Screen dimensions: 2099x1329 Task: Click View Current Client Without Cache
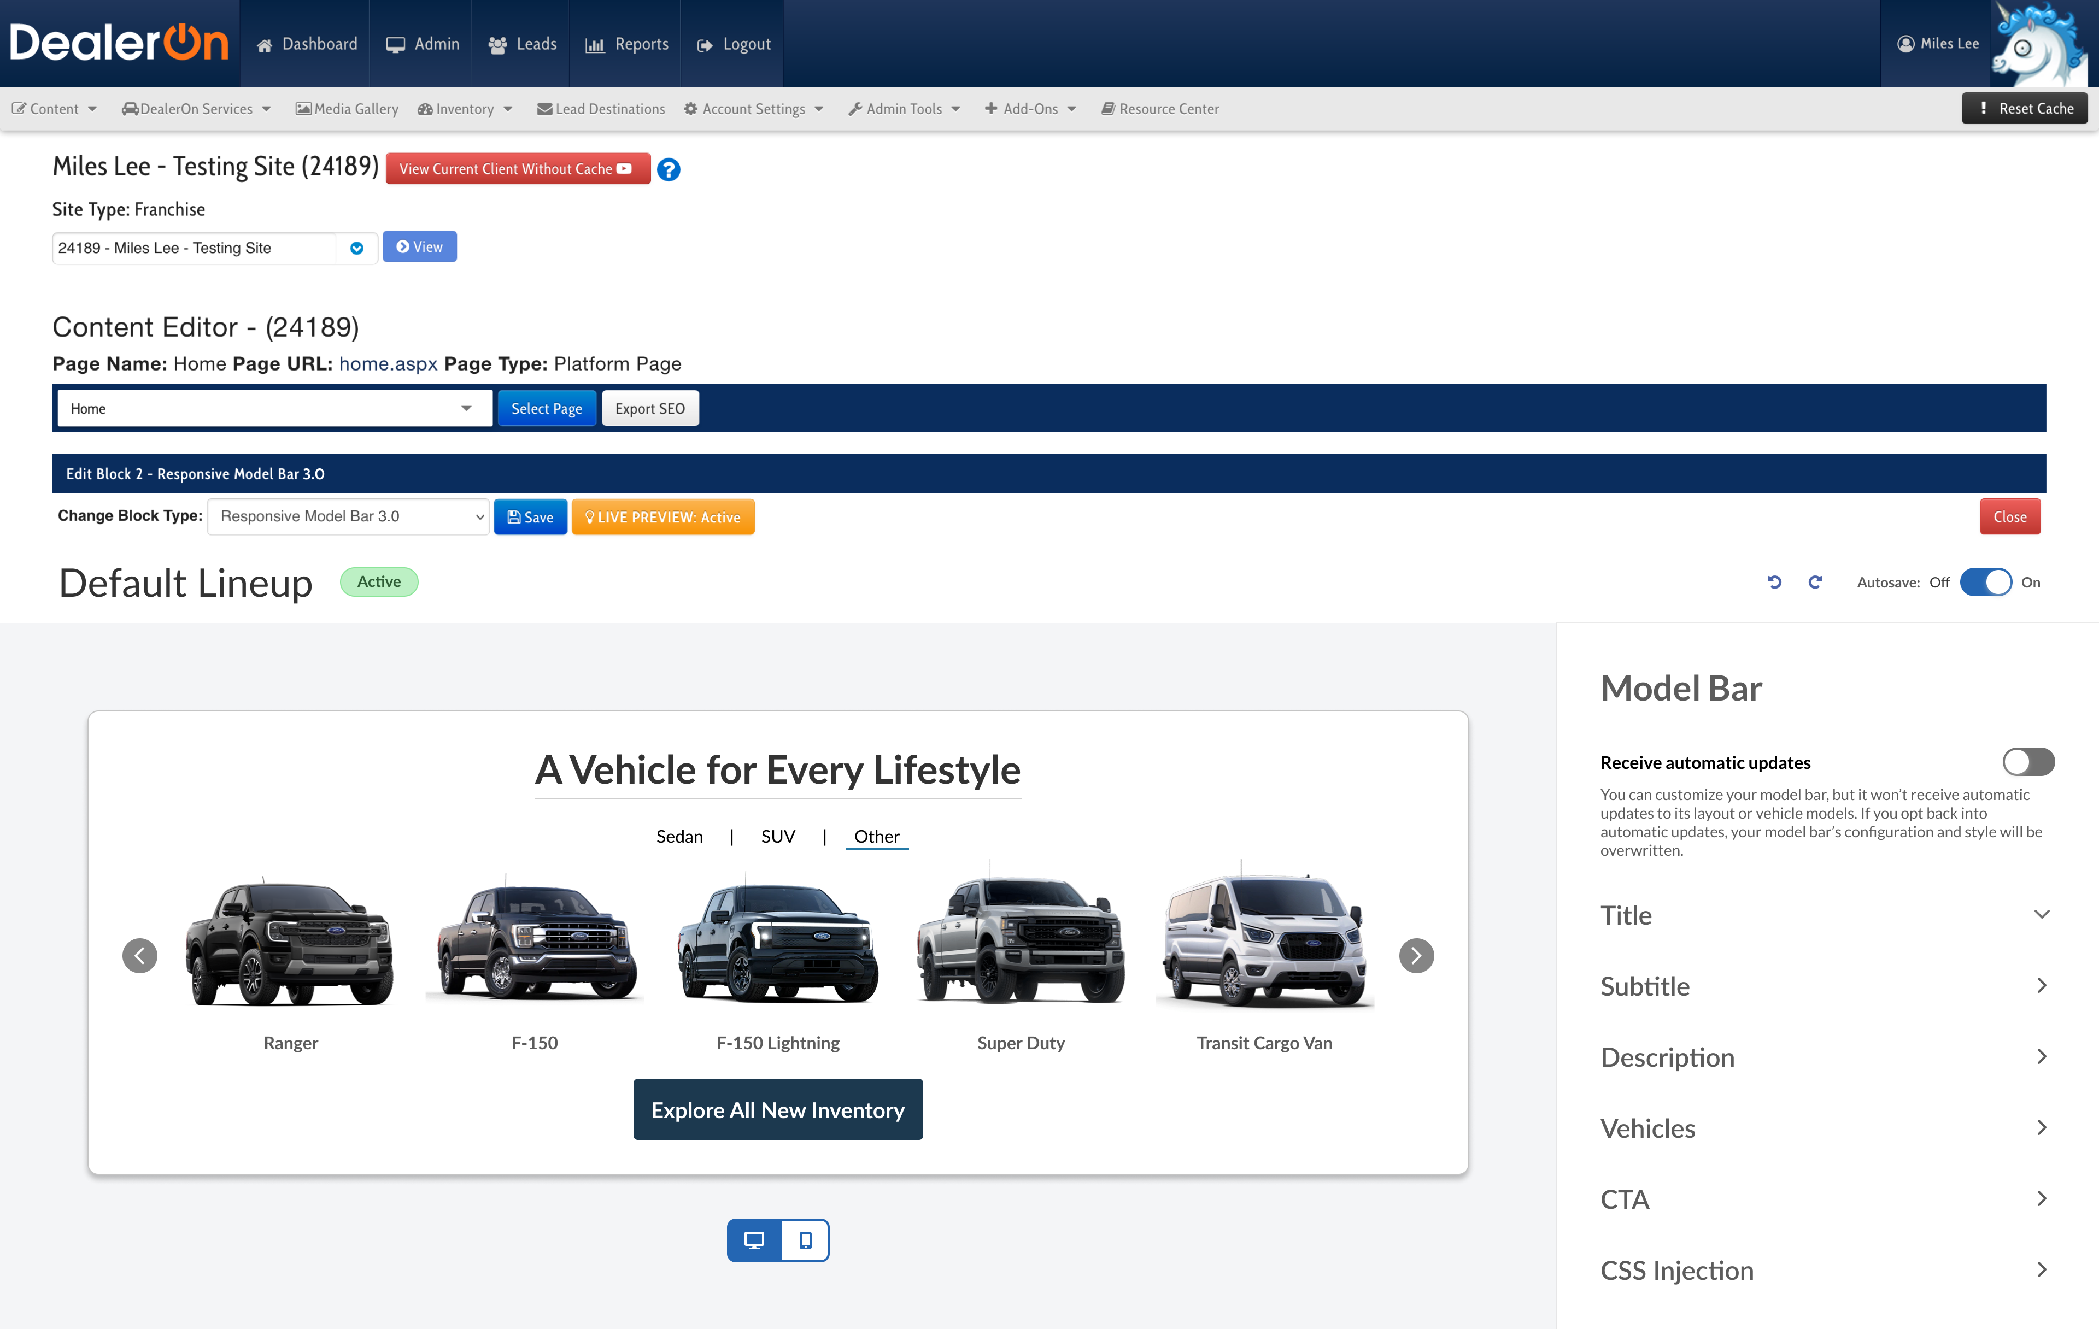(x=518, y=169)
